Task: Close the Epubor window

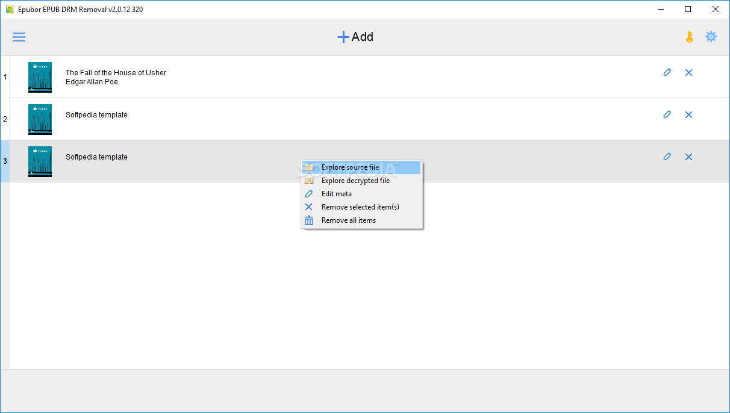Action: (716, 9)
